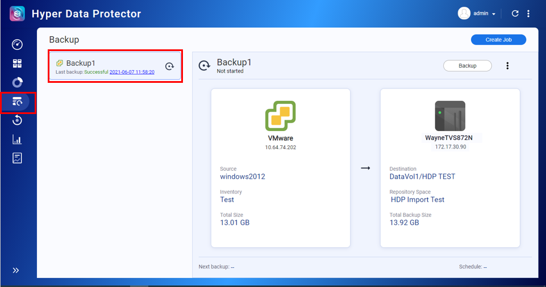Open Backup1 job three-dot options menu
546x287 pixels.
[507, 66]
